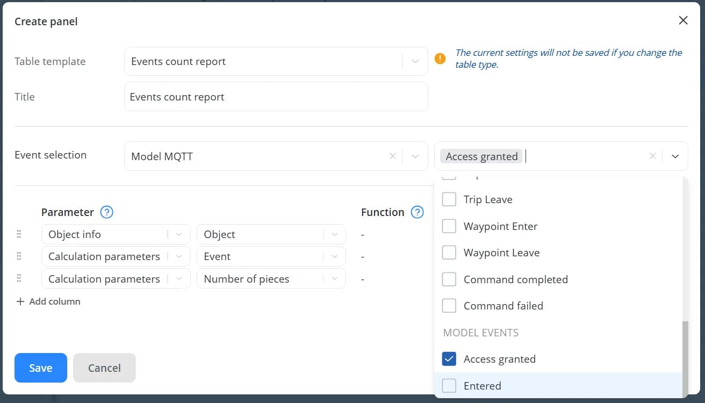Cancel panel creation
Screen dimensions: 705x403
pos(104,368)
